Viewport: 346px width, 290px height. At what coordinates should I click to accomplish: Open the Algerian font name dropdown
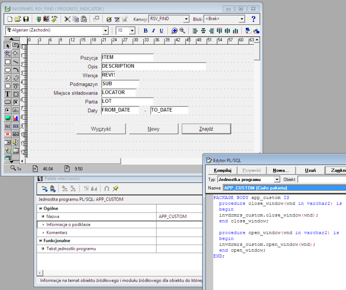coord(105,31)
